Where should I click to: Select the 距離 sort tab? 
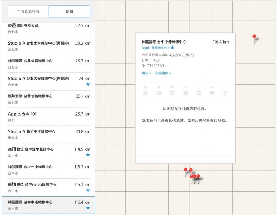click(70, 12)
